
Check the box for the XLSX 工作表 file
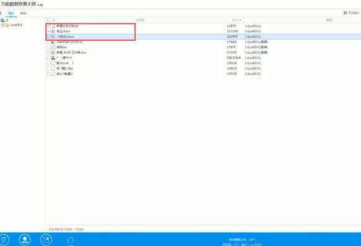coord(49,53)
